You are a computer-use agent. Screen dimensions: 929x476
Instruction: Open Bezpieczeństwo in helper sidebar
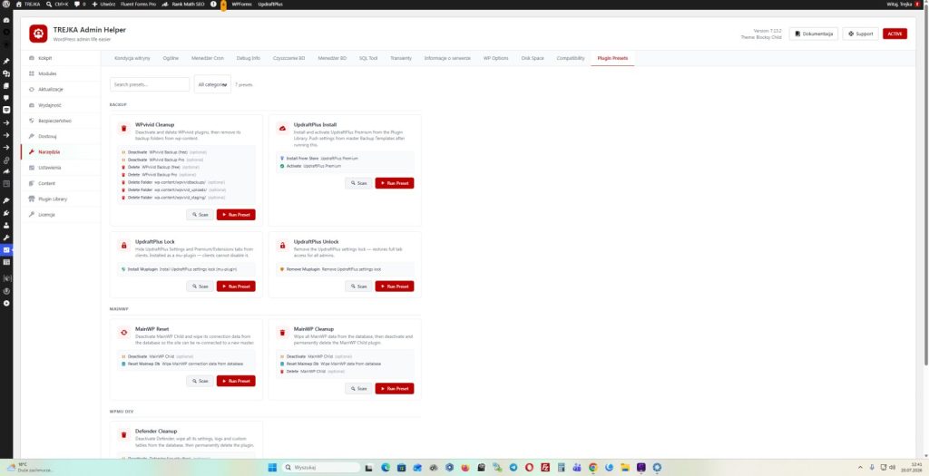(61, 121)
